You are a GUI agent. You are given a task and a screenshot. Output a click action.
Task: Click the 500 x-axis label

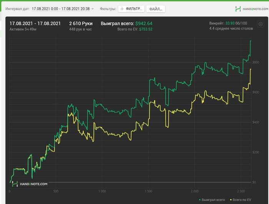[x=56, y=191]
